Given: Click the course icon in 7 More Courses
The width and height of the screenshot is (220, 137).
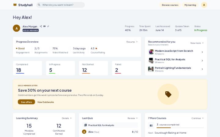Looking at the screenshot, I should [151, 125].
